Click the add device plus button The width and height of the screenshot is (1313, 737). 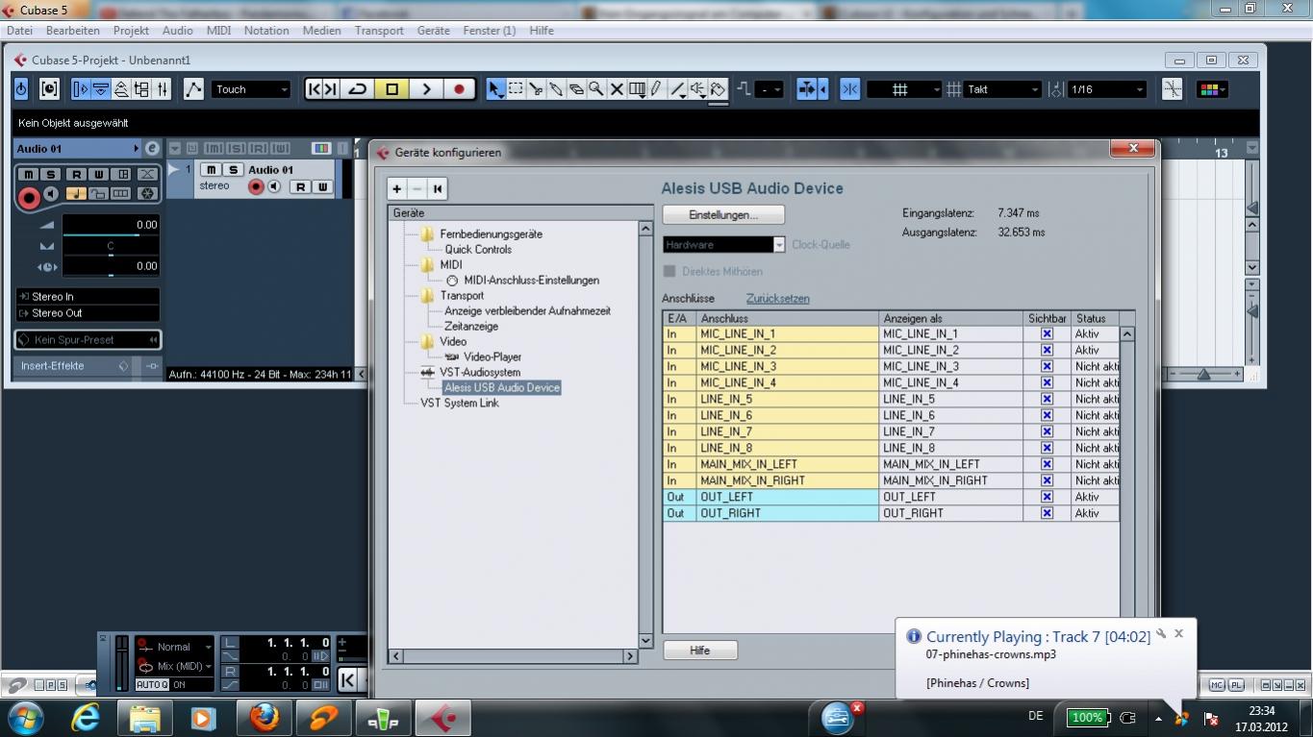(397, 189)
